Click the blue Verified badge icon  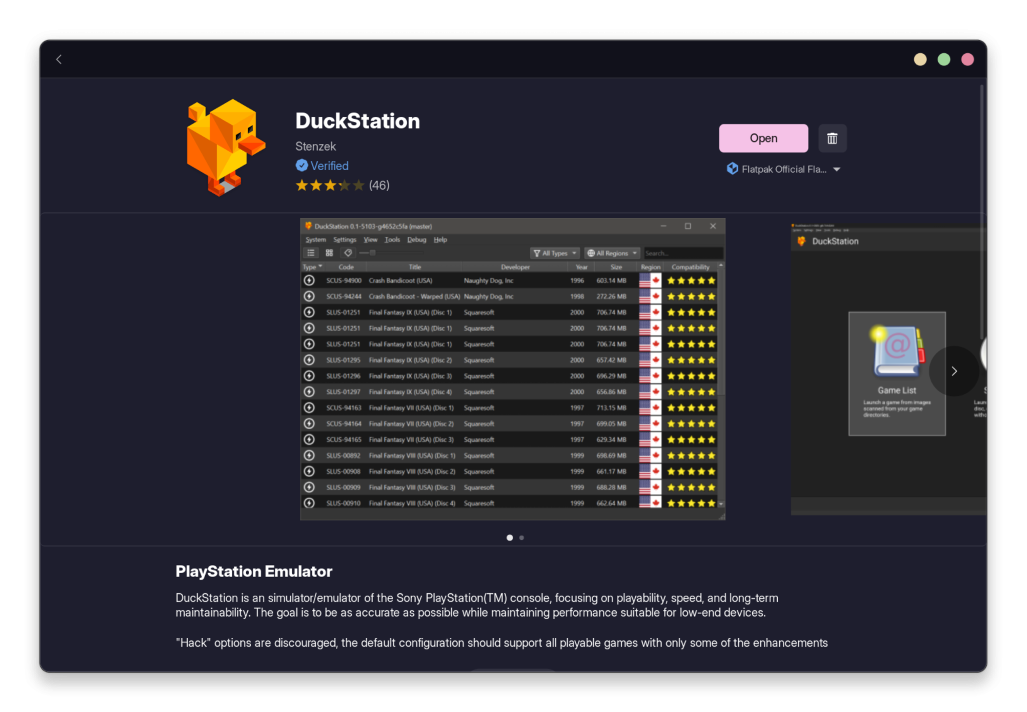pyautogui.click(x=301, y=166)
